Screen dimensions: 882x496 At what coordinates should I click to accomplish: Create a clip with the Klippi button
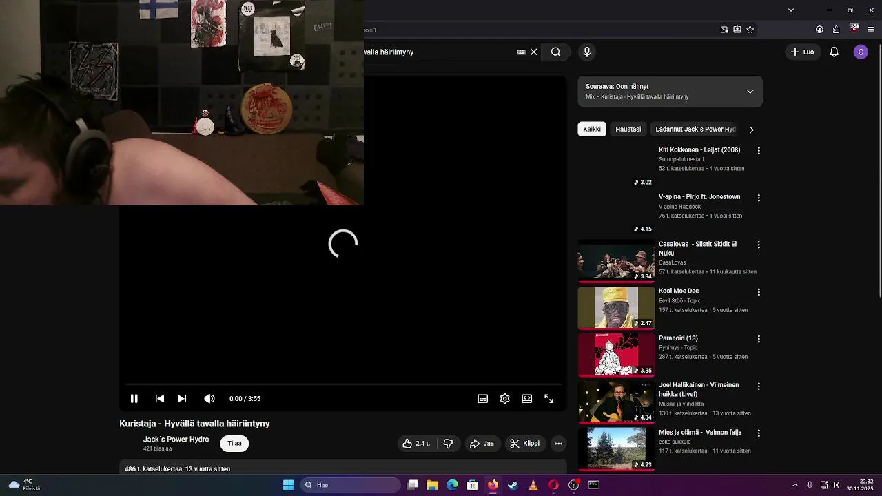[x=525, y=444]
